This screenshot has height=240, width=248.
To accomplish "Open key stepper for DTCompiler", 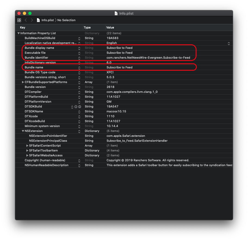I will click(x=79, y=92).
